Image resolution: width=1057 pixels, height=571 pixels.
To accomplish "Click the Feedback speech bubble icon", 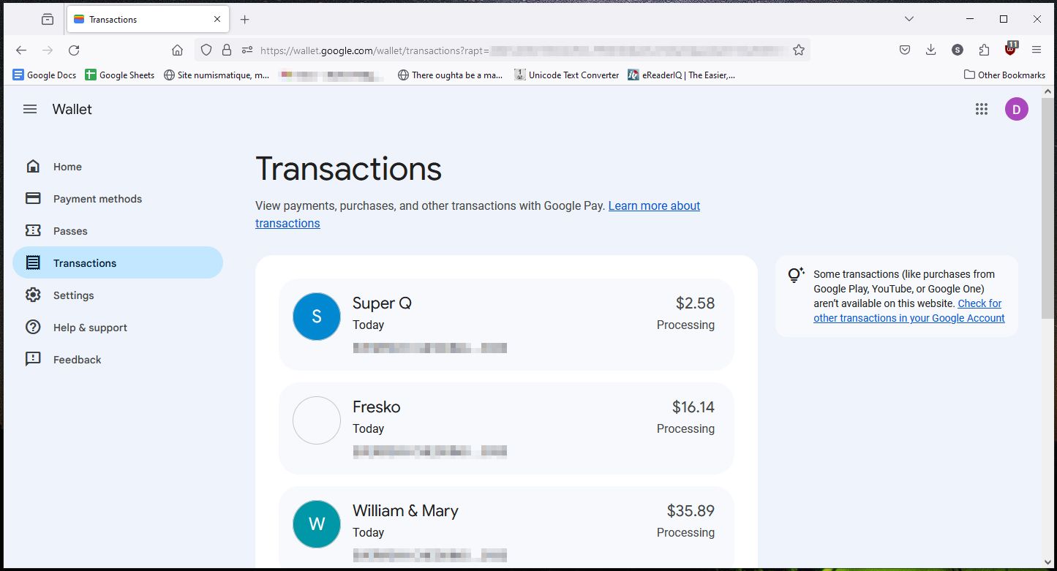I will (33, 360).
